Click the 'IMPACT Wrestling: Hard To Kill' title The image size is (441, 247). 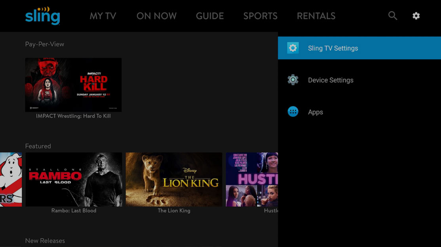pos(73,116)
